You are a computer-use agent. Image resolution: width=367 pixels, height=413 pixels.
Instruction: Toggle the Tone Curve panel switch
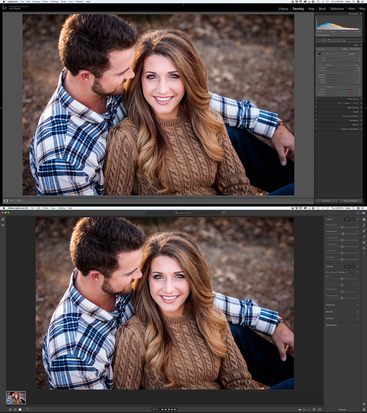pos(316,99)
